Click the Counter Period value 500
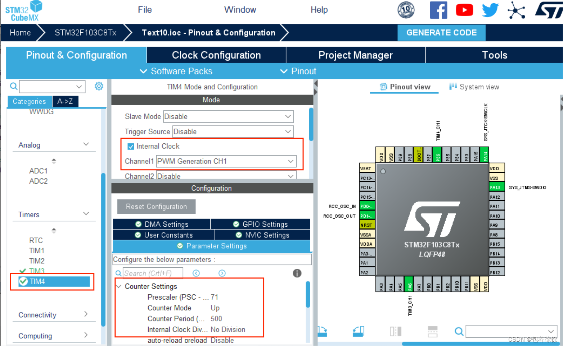563x346 pixels. click(216, 319)
